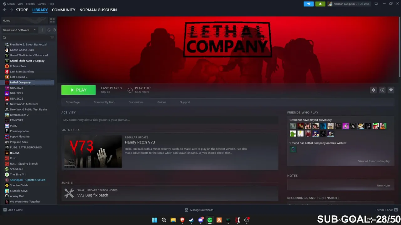Open the Support link
The width and height of the screenshot is (401, 225).
[x=185, y=102]
